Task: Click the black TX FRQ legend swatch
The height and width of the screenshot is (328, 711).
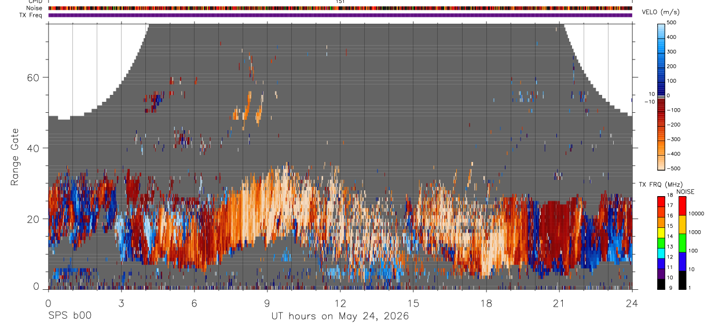Action: pos(661,283)
